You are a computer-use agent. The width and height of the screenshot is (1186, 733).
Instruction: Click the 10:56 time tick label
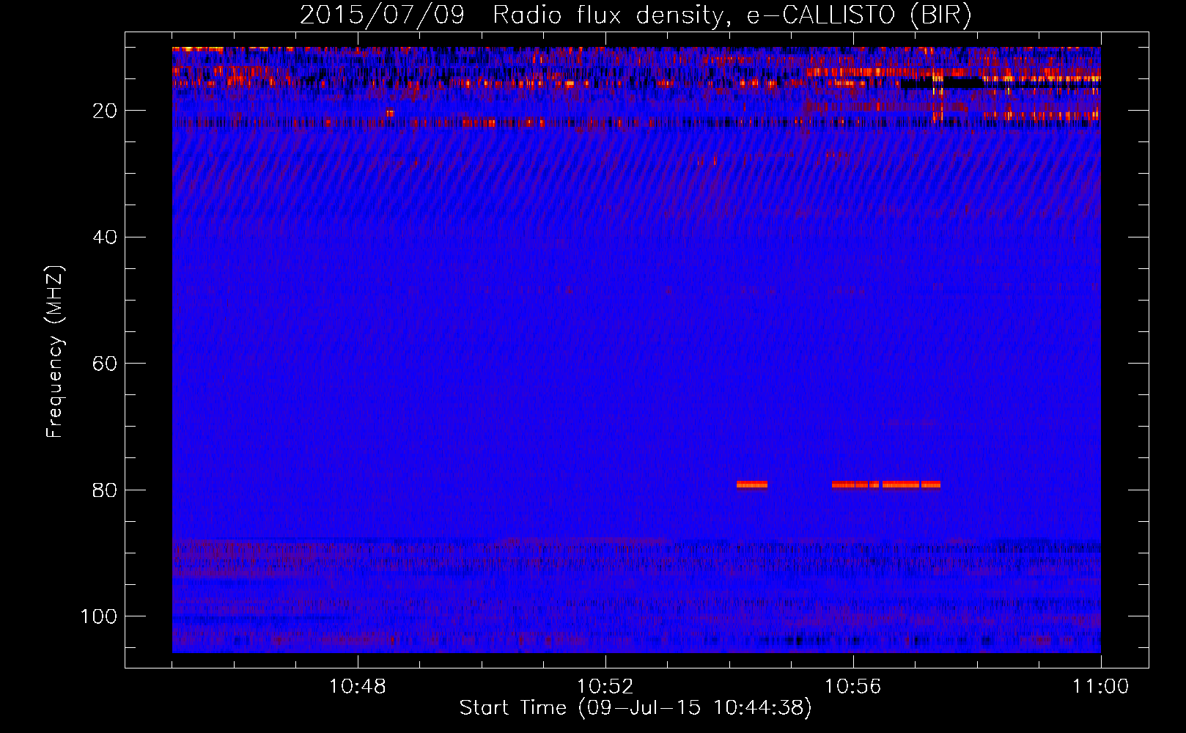click(852, 687)
